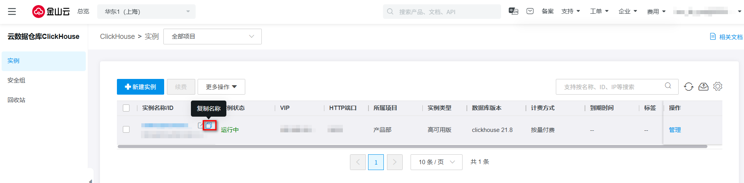Click the 运行中 status text
The height and width of the screenshot is (183, 744).
230,130
